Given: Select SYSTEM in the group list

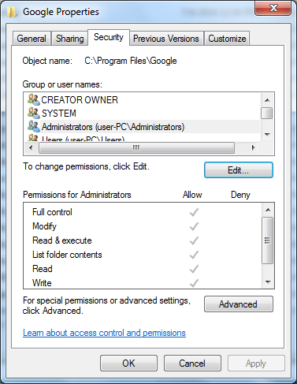Looking at the screenshot, I should [142, 114].
